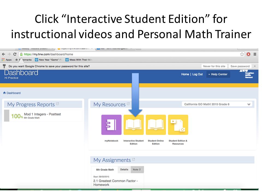
Task: Bookmark page with the star icon
Action: pyautogui.click(x=242, y=54)
